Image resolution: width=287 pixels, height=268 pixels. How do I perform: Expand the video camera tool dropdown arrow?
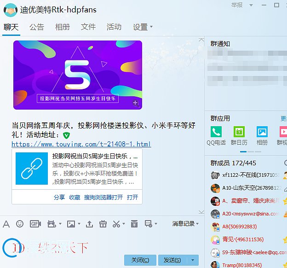tap(60, 224)
